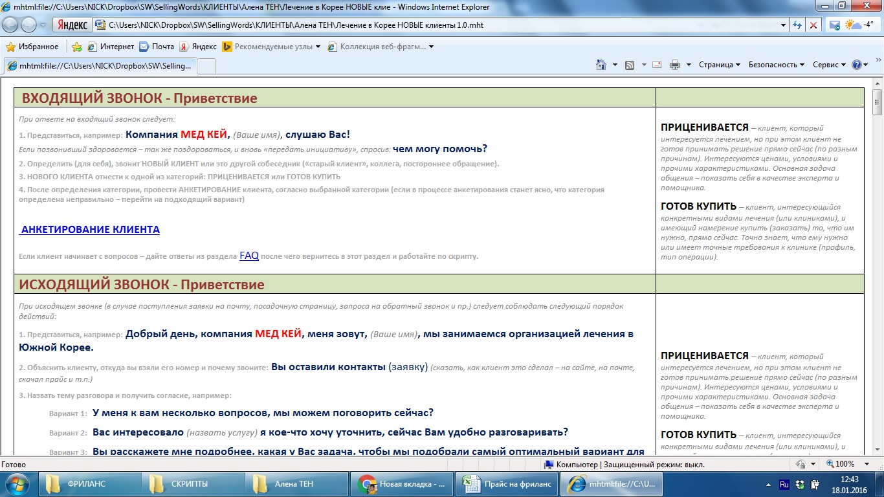The height and width of the screenshot is (497, 884).
Task: Expand the Print options dropdown arrow
Action: (x=689, y=65)
